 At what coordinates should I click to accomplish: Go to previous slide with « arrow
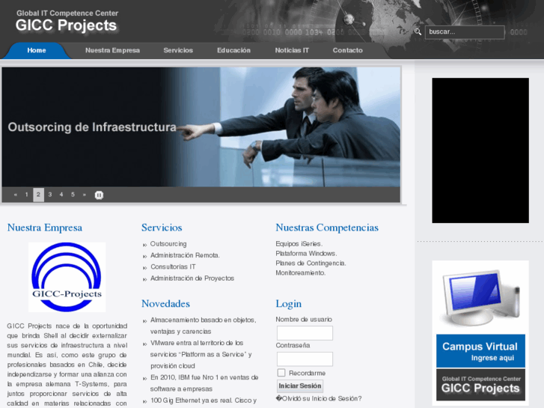click(x=15, y=195)
